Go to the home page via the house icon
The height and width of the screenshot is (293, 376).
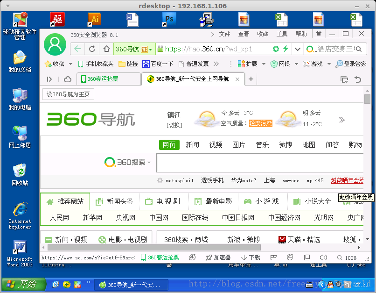pos(106,49)
